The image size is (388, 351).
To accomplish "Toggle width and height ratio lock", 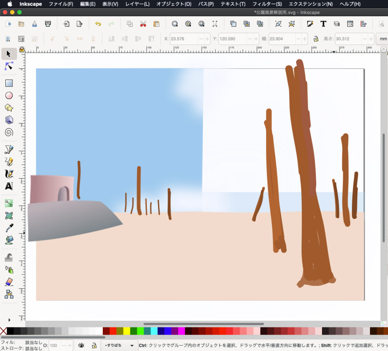I will tap(316, 39).
